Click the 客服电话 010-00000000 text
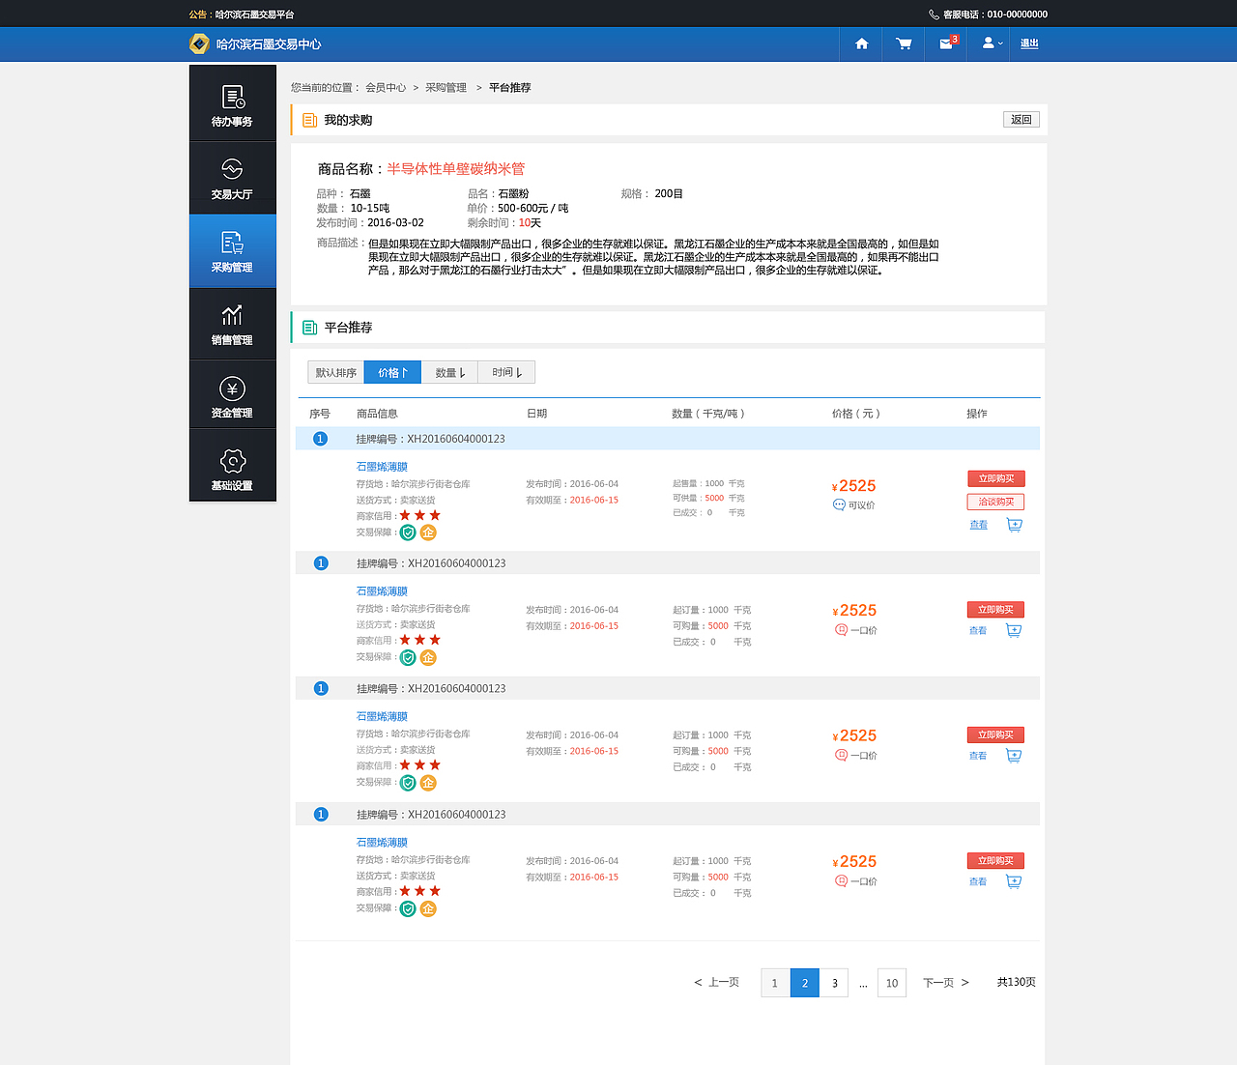 (989, 14)
